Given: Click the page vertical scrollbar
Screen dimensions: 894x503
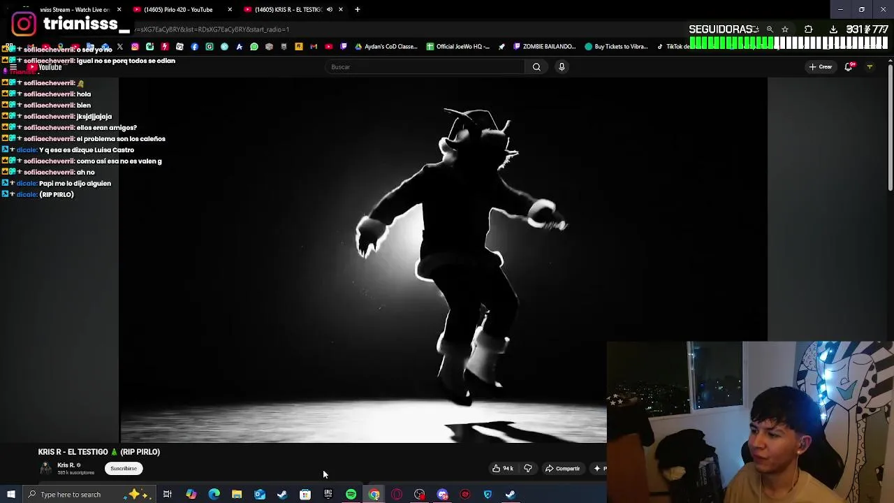Looking at the screenshot, I should 890,126.
